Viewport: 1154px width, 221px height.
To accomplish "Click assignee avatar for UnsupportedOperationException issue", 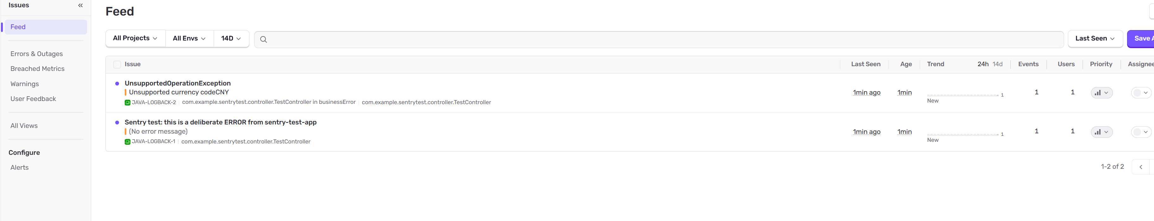I will point(1137,93).
